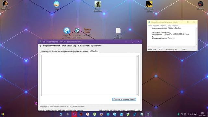Select the sky-blue round desktop icon at top
This screenshot has width=208, height=117.
(57, 4)
